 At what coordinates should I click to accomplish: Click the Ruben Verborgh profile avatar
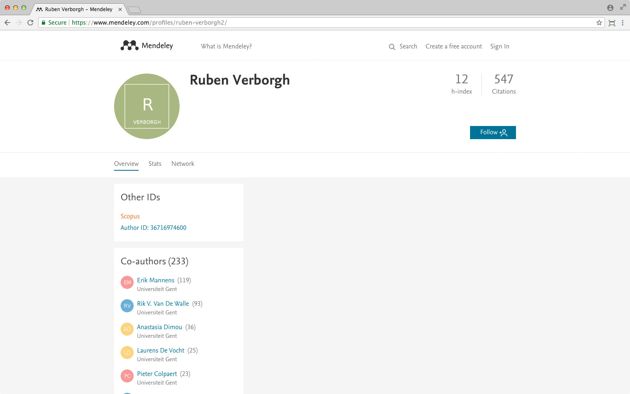point(147,106)
